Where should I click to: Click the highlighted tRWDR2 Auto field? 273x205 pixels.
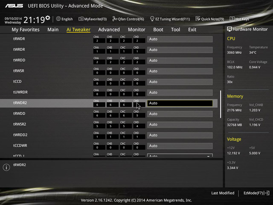click(180, 103)
